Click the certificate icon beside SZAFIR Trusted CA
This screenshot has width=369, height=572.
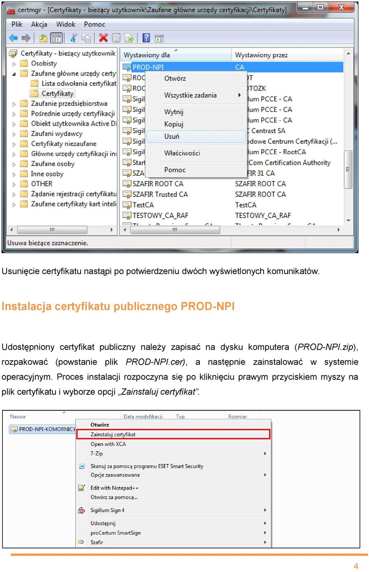point(127,194)
